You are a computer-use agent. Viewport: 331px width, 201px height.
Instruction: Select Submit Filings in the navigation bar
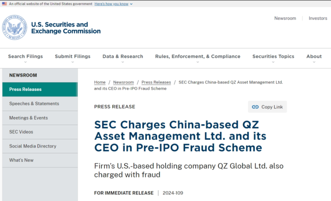[72, 56]
